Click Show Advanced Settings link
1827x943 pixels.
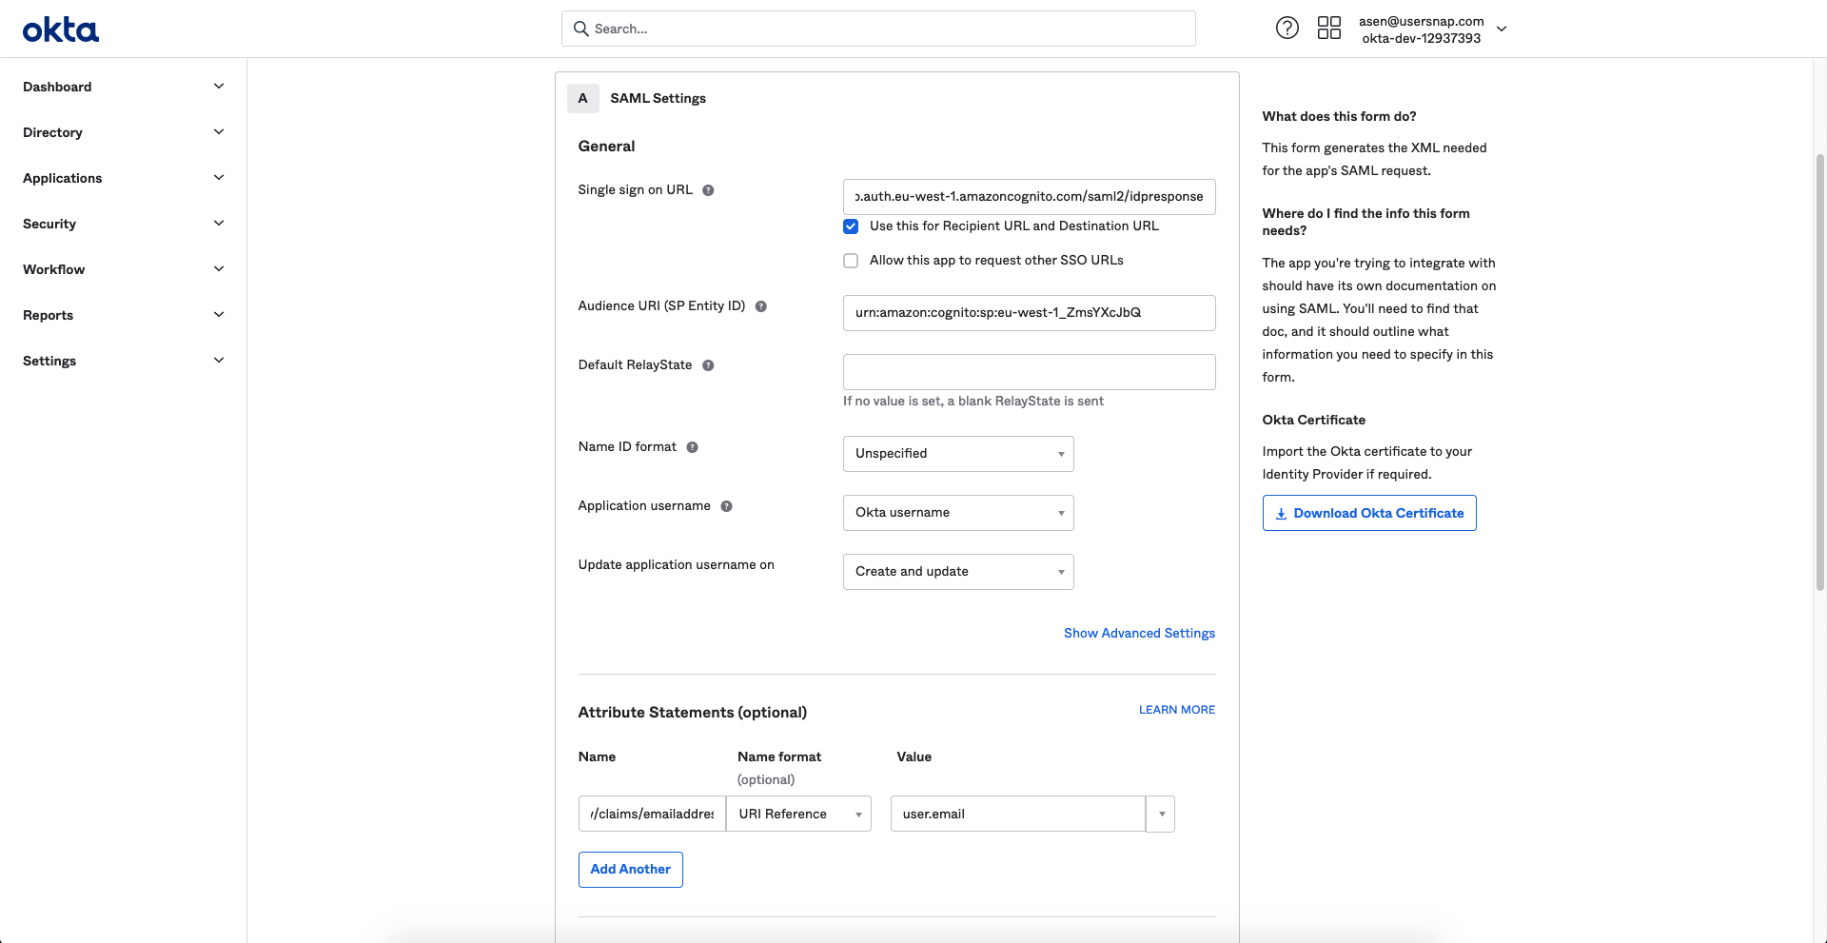(x=1139, y=633)
